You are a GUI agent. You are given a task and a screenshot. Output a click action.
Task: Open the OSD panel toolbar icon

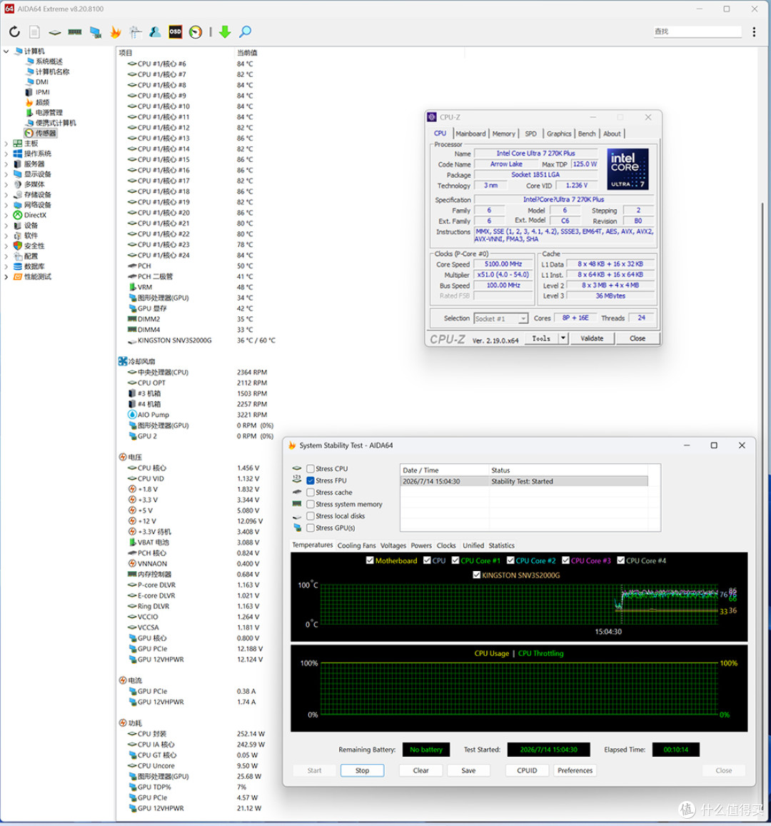[x=176, y=31]
